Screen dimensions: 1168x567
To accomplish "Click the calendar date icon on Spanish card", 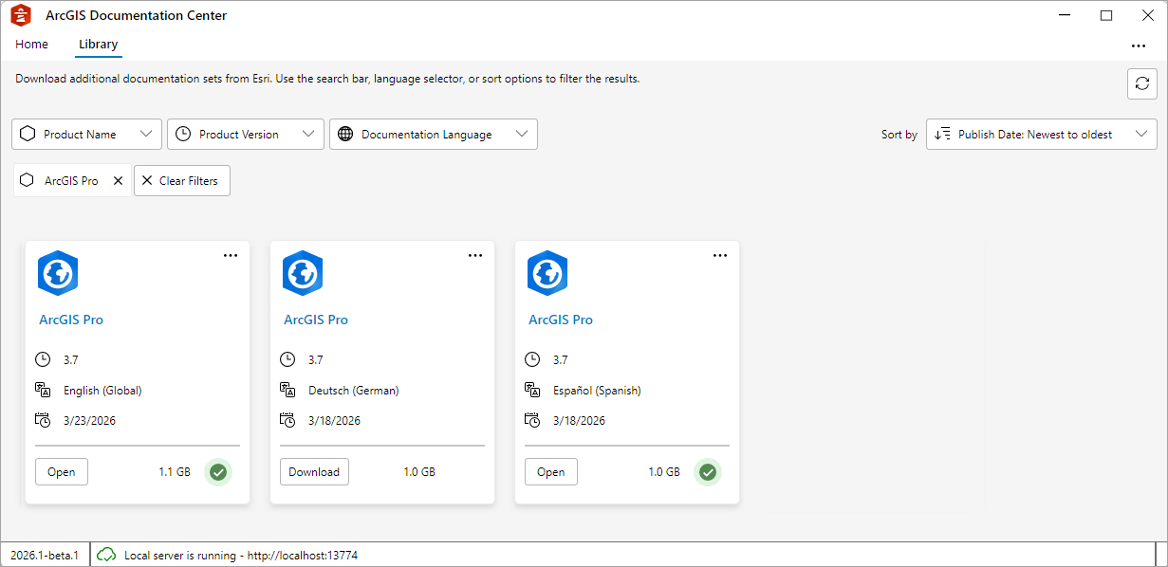I will click(x=531, y=420).
